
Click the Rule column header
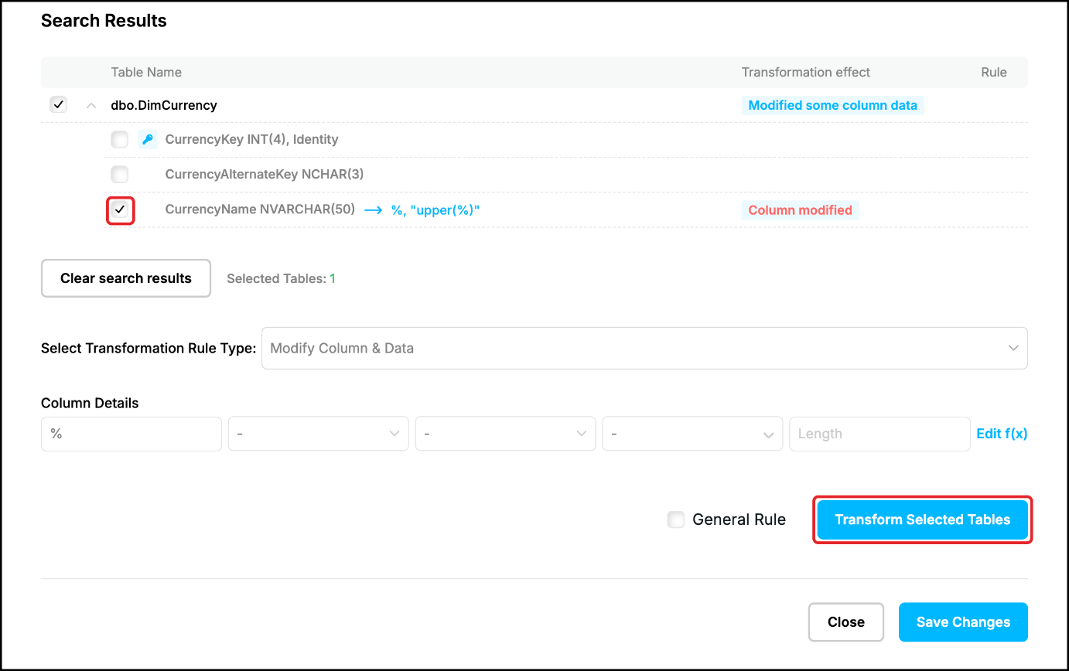994,72
